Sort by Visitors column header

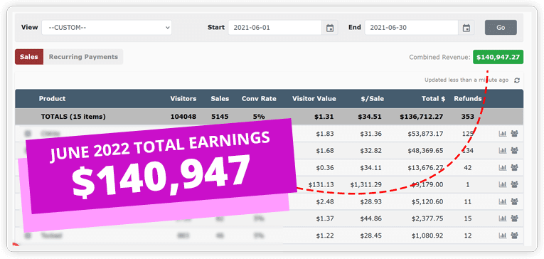183,99
